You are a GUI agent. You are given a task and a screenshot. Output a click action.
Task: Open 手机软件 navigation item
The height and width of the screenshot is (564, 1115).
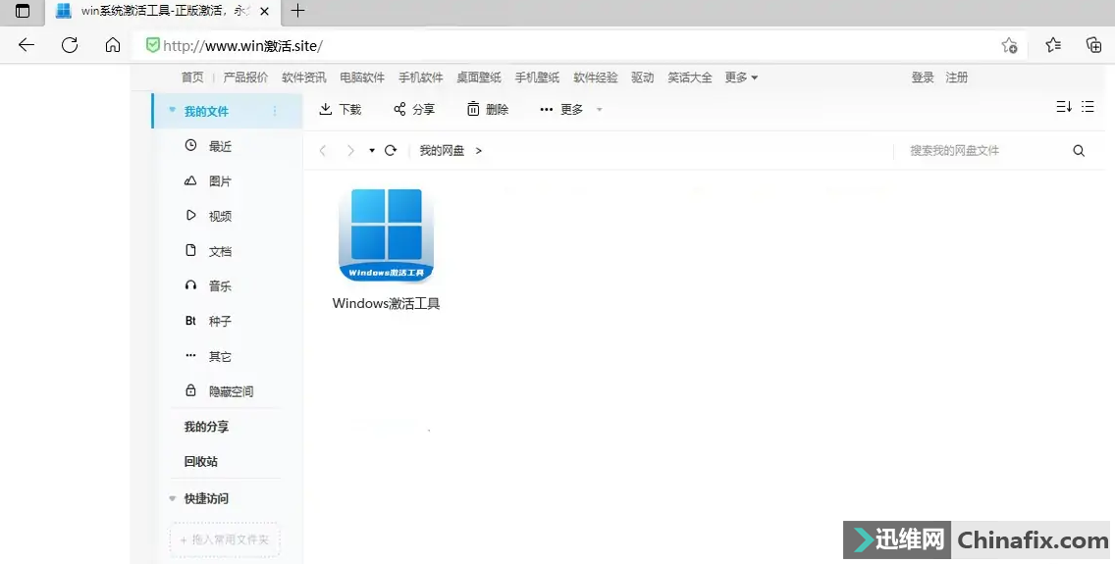tap(420, 77)
